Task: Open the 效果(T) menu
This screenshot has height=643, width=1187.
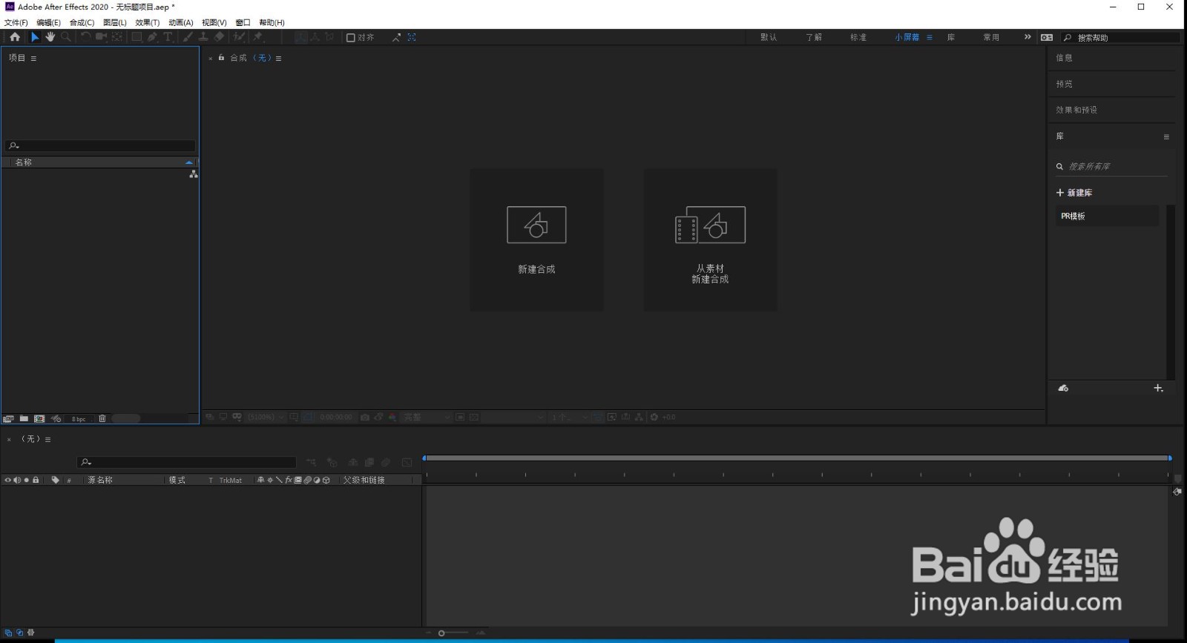Action: click(147, 23)
